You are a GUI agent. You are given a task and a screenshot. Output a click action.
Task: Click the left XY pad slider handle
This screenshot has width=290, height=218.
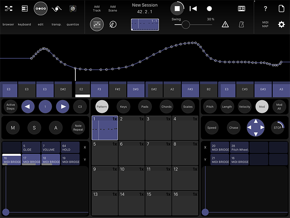coord(6,212)
